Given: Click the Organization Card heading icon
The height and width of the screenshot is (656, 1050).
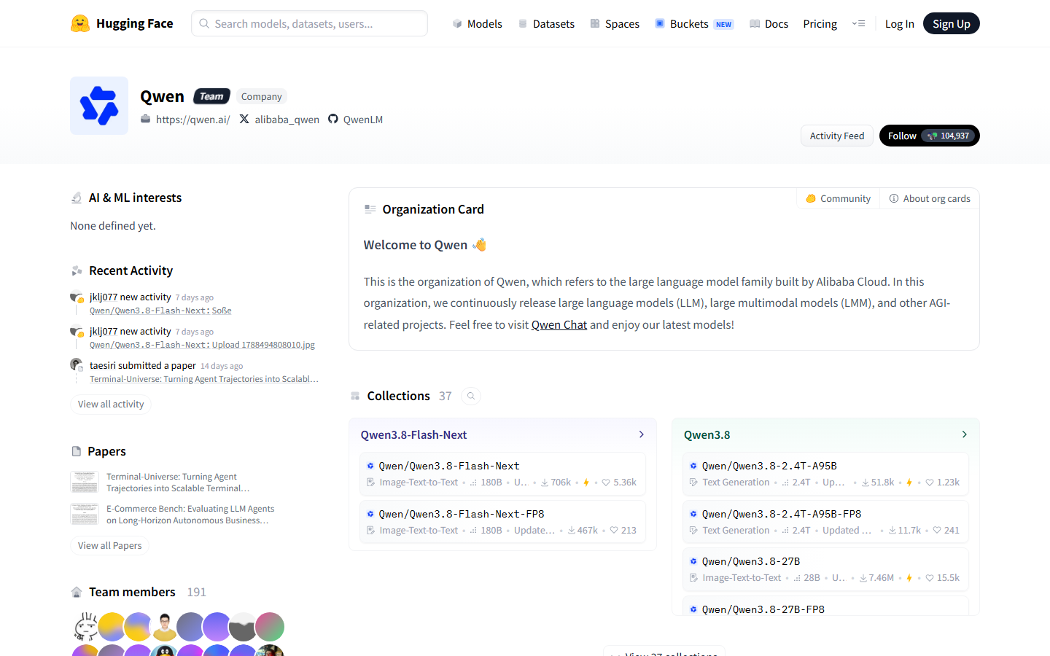Looking at the screenshot, I should (370, 209).
